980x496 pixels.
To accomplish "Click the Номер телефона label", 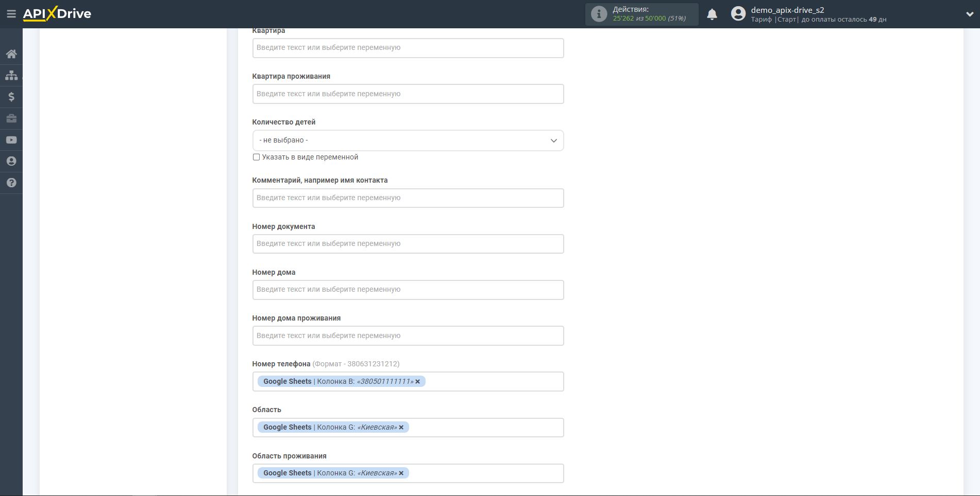I will click(281, 364).
